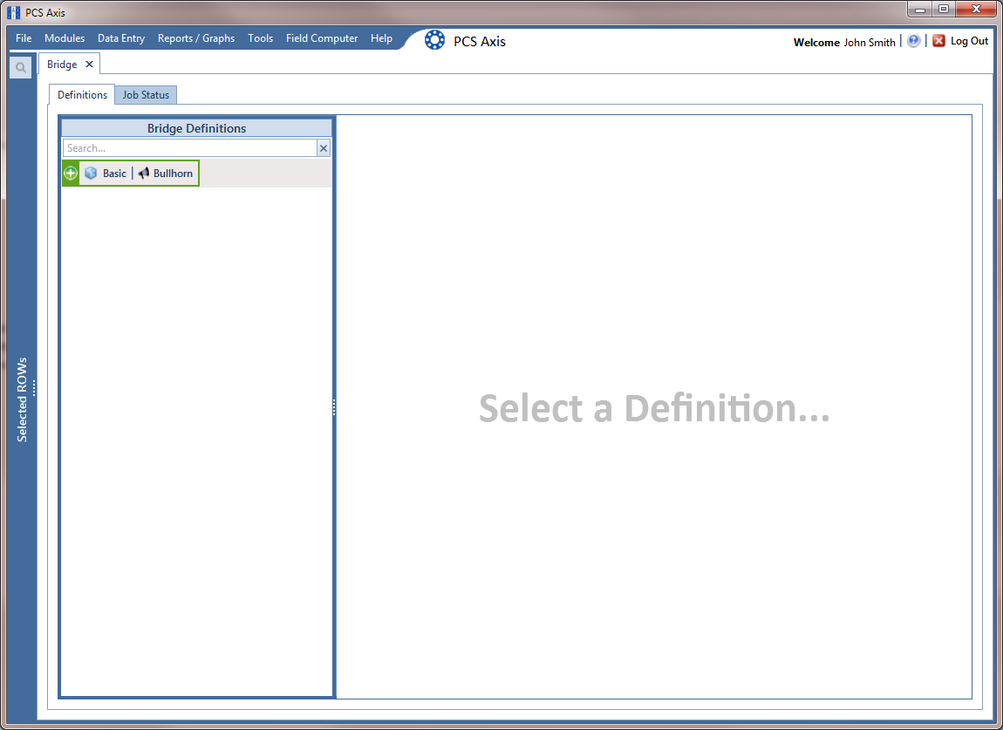1003x730 pixels.
Task: Select the Bullhorn definition type
Action: (x=173, y=174)
